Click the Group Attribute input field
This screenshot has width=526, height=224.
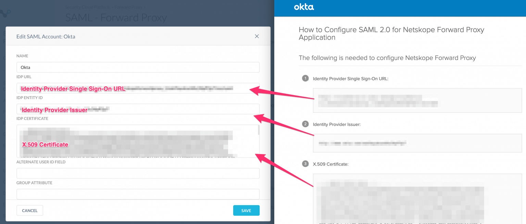point(138,194)
